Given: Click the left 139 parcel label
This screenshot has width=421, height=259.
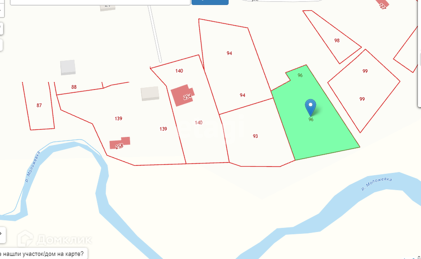Looking at the screenshot, I should [x=118, y=118].
